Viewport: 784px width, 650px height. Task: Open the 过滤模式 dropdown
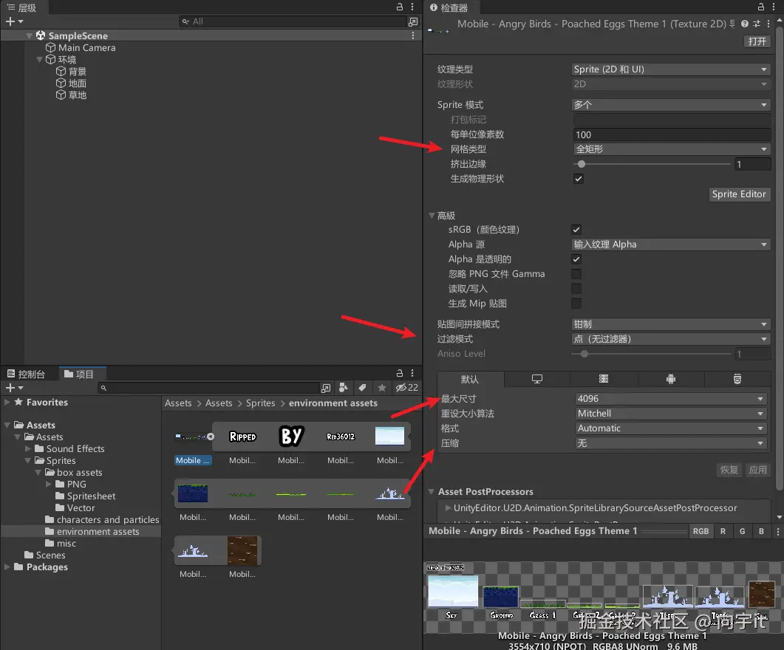tap(670, 339)
